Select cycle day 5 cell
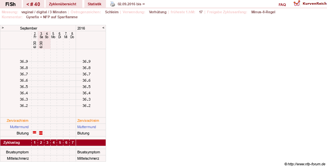 [x=60, y=143]
